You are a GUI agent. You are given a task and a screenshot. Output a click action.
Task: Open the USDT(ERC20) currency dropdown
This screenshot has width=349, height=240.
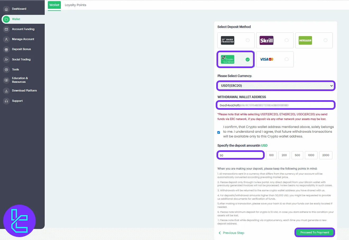pos(276,86)
